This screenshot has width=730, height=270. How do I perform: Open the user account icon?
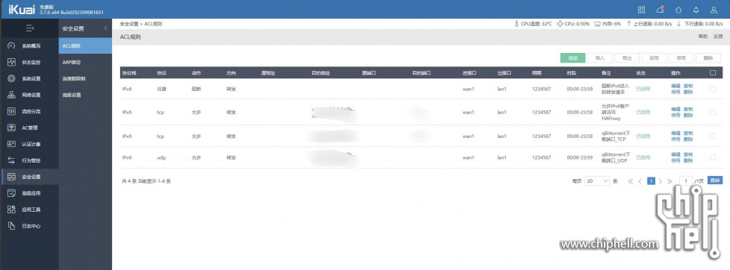(714, 10)
